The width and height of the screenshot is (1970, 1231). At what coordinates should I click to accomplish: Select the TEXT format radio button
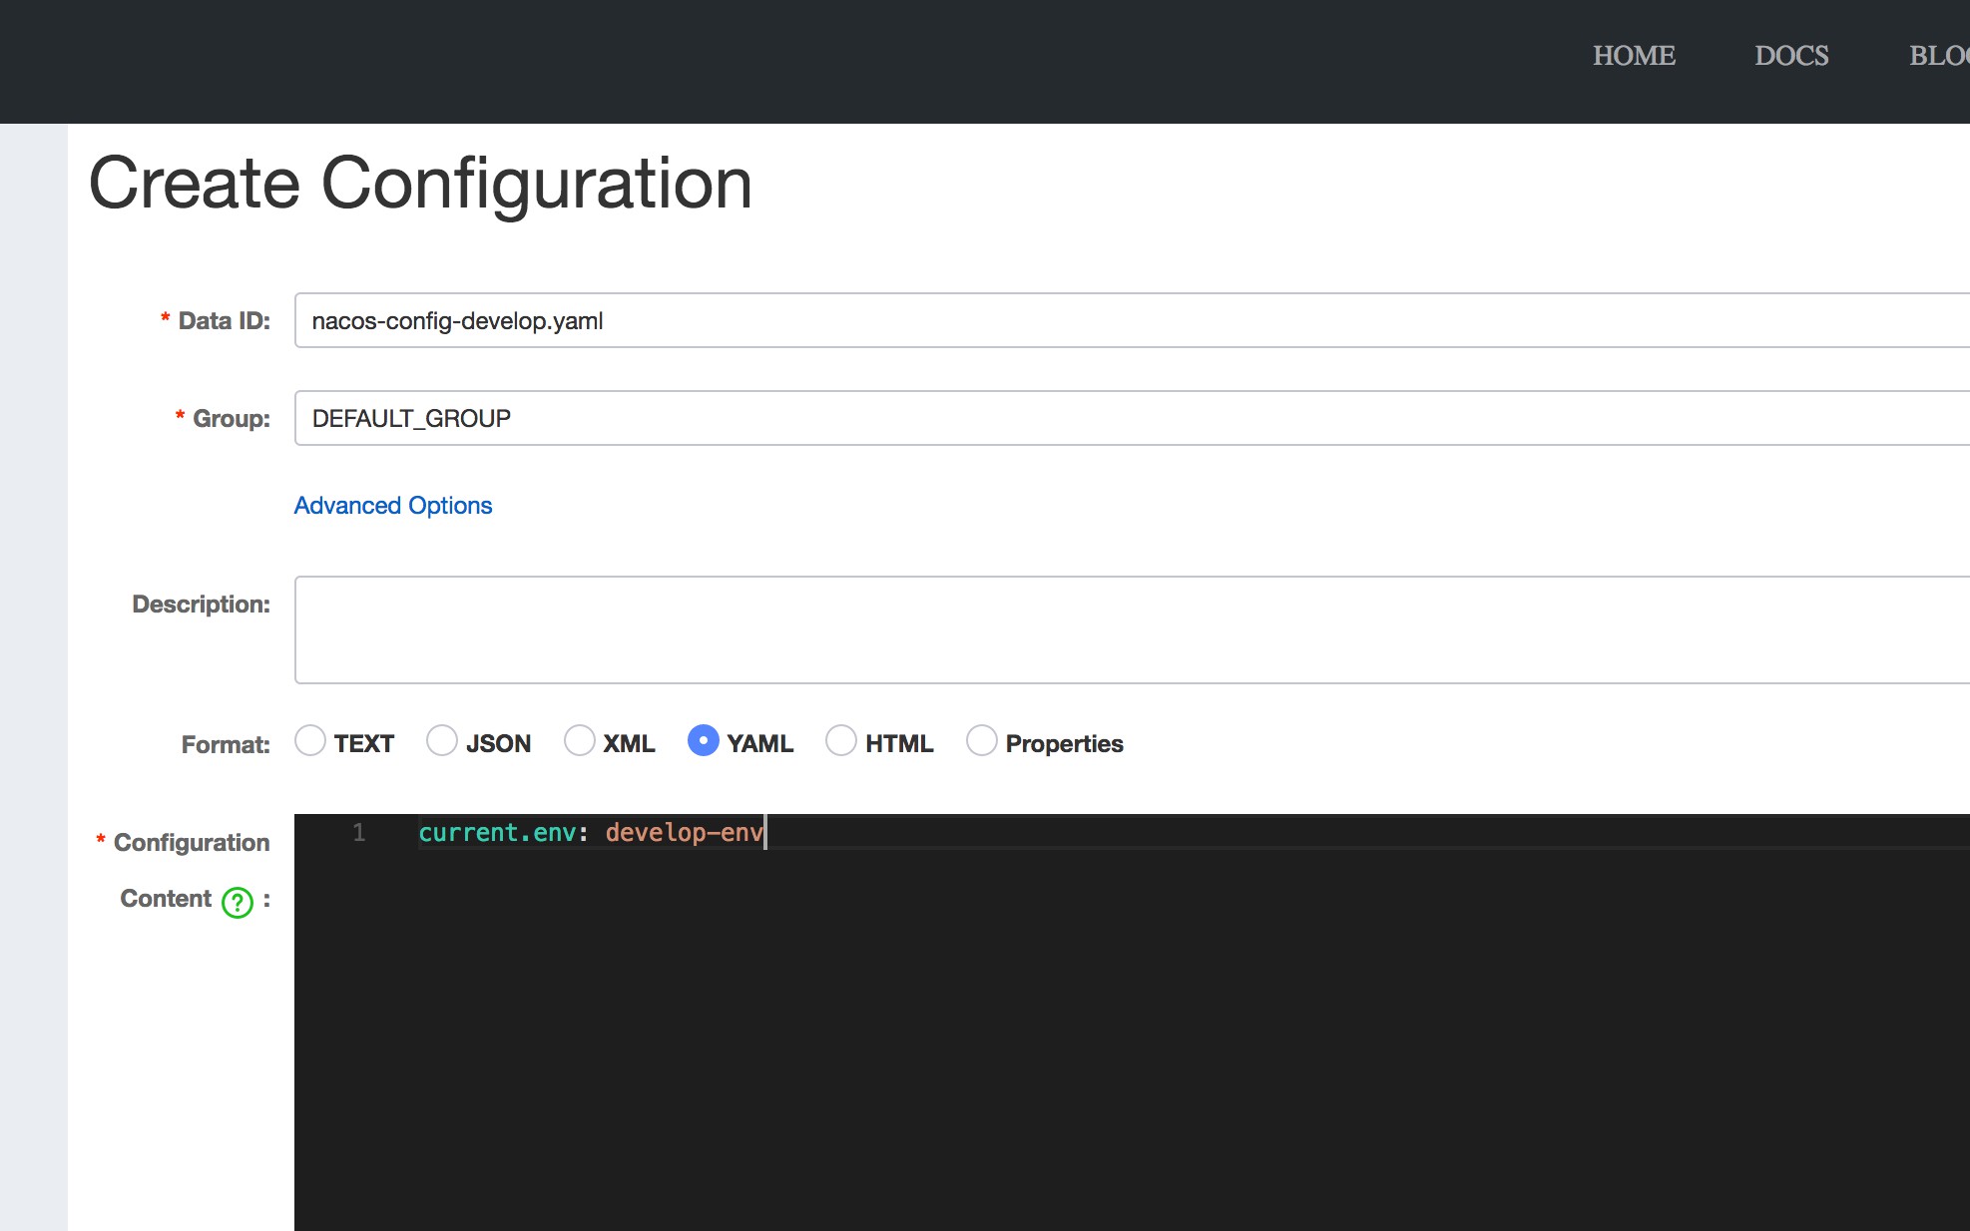click(x=310, y=740)
